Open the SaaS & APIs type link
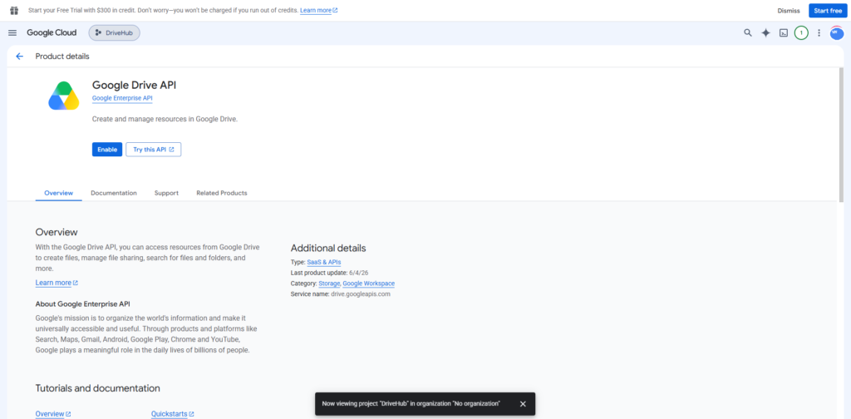The image size is (851, 419). 324,262
